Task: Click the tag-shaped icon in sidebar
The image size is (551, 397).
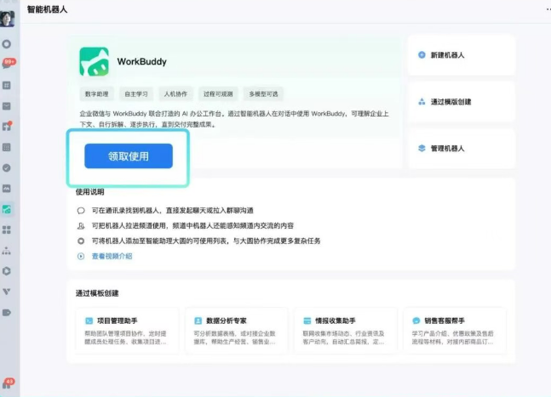Action: 6,313
